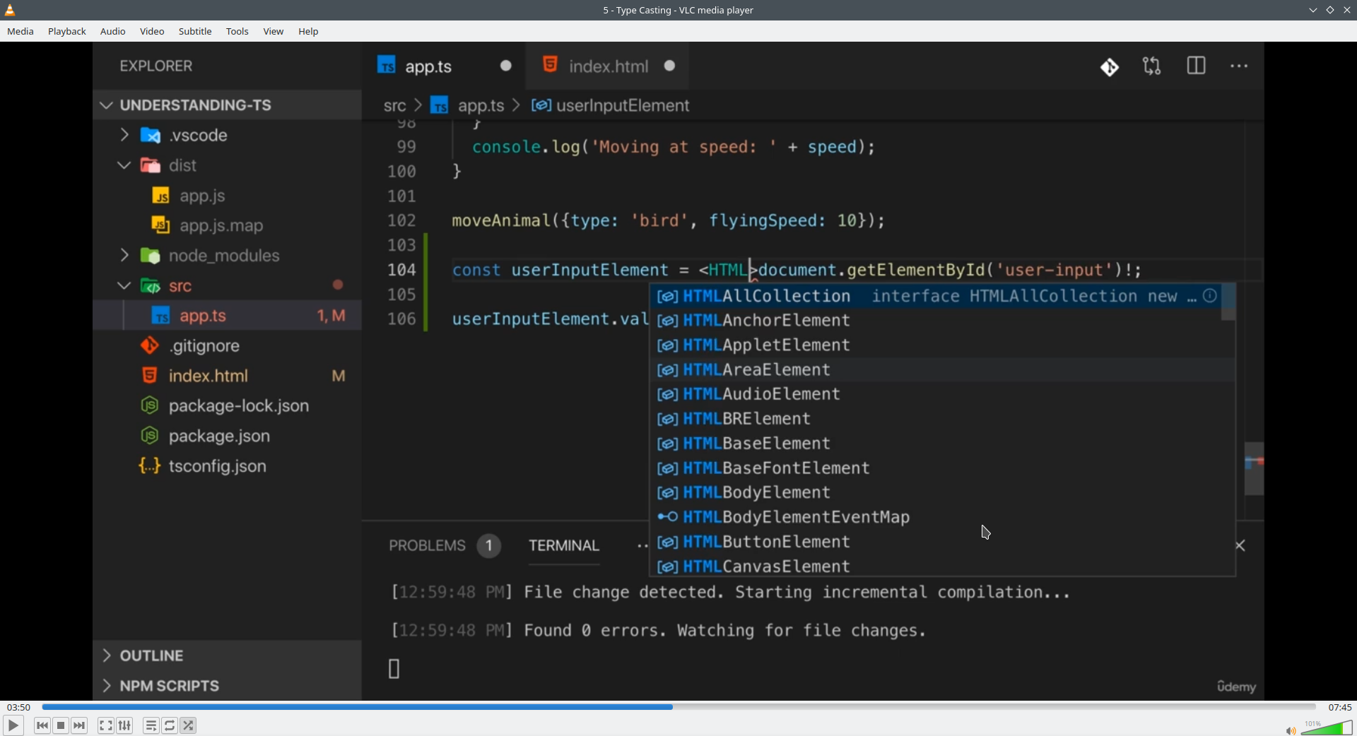Screen dimensions: 1357x736
Task: Select app.ts in the explorer
Action: (227, 316)
